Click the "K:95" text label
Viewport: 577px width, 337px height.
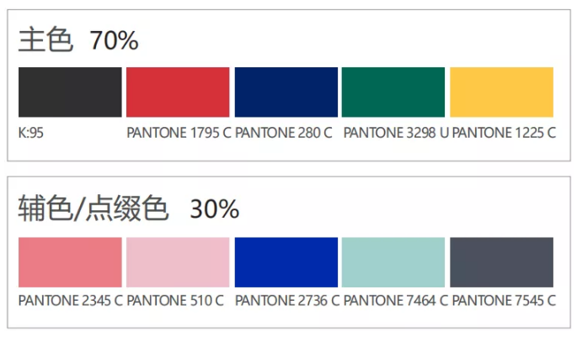30,132
